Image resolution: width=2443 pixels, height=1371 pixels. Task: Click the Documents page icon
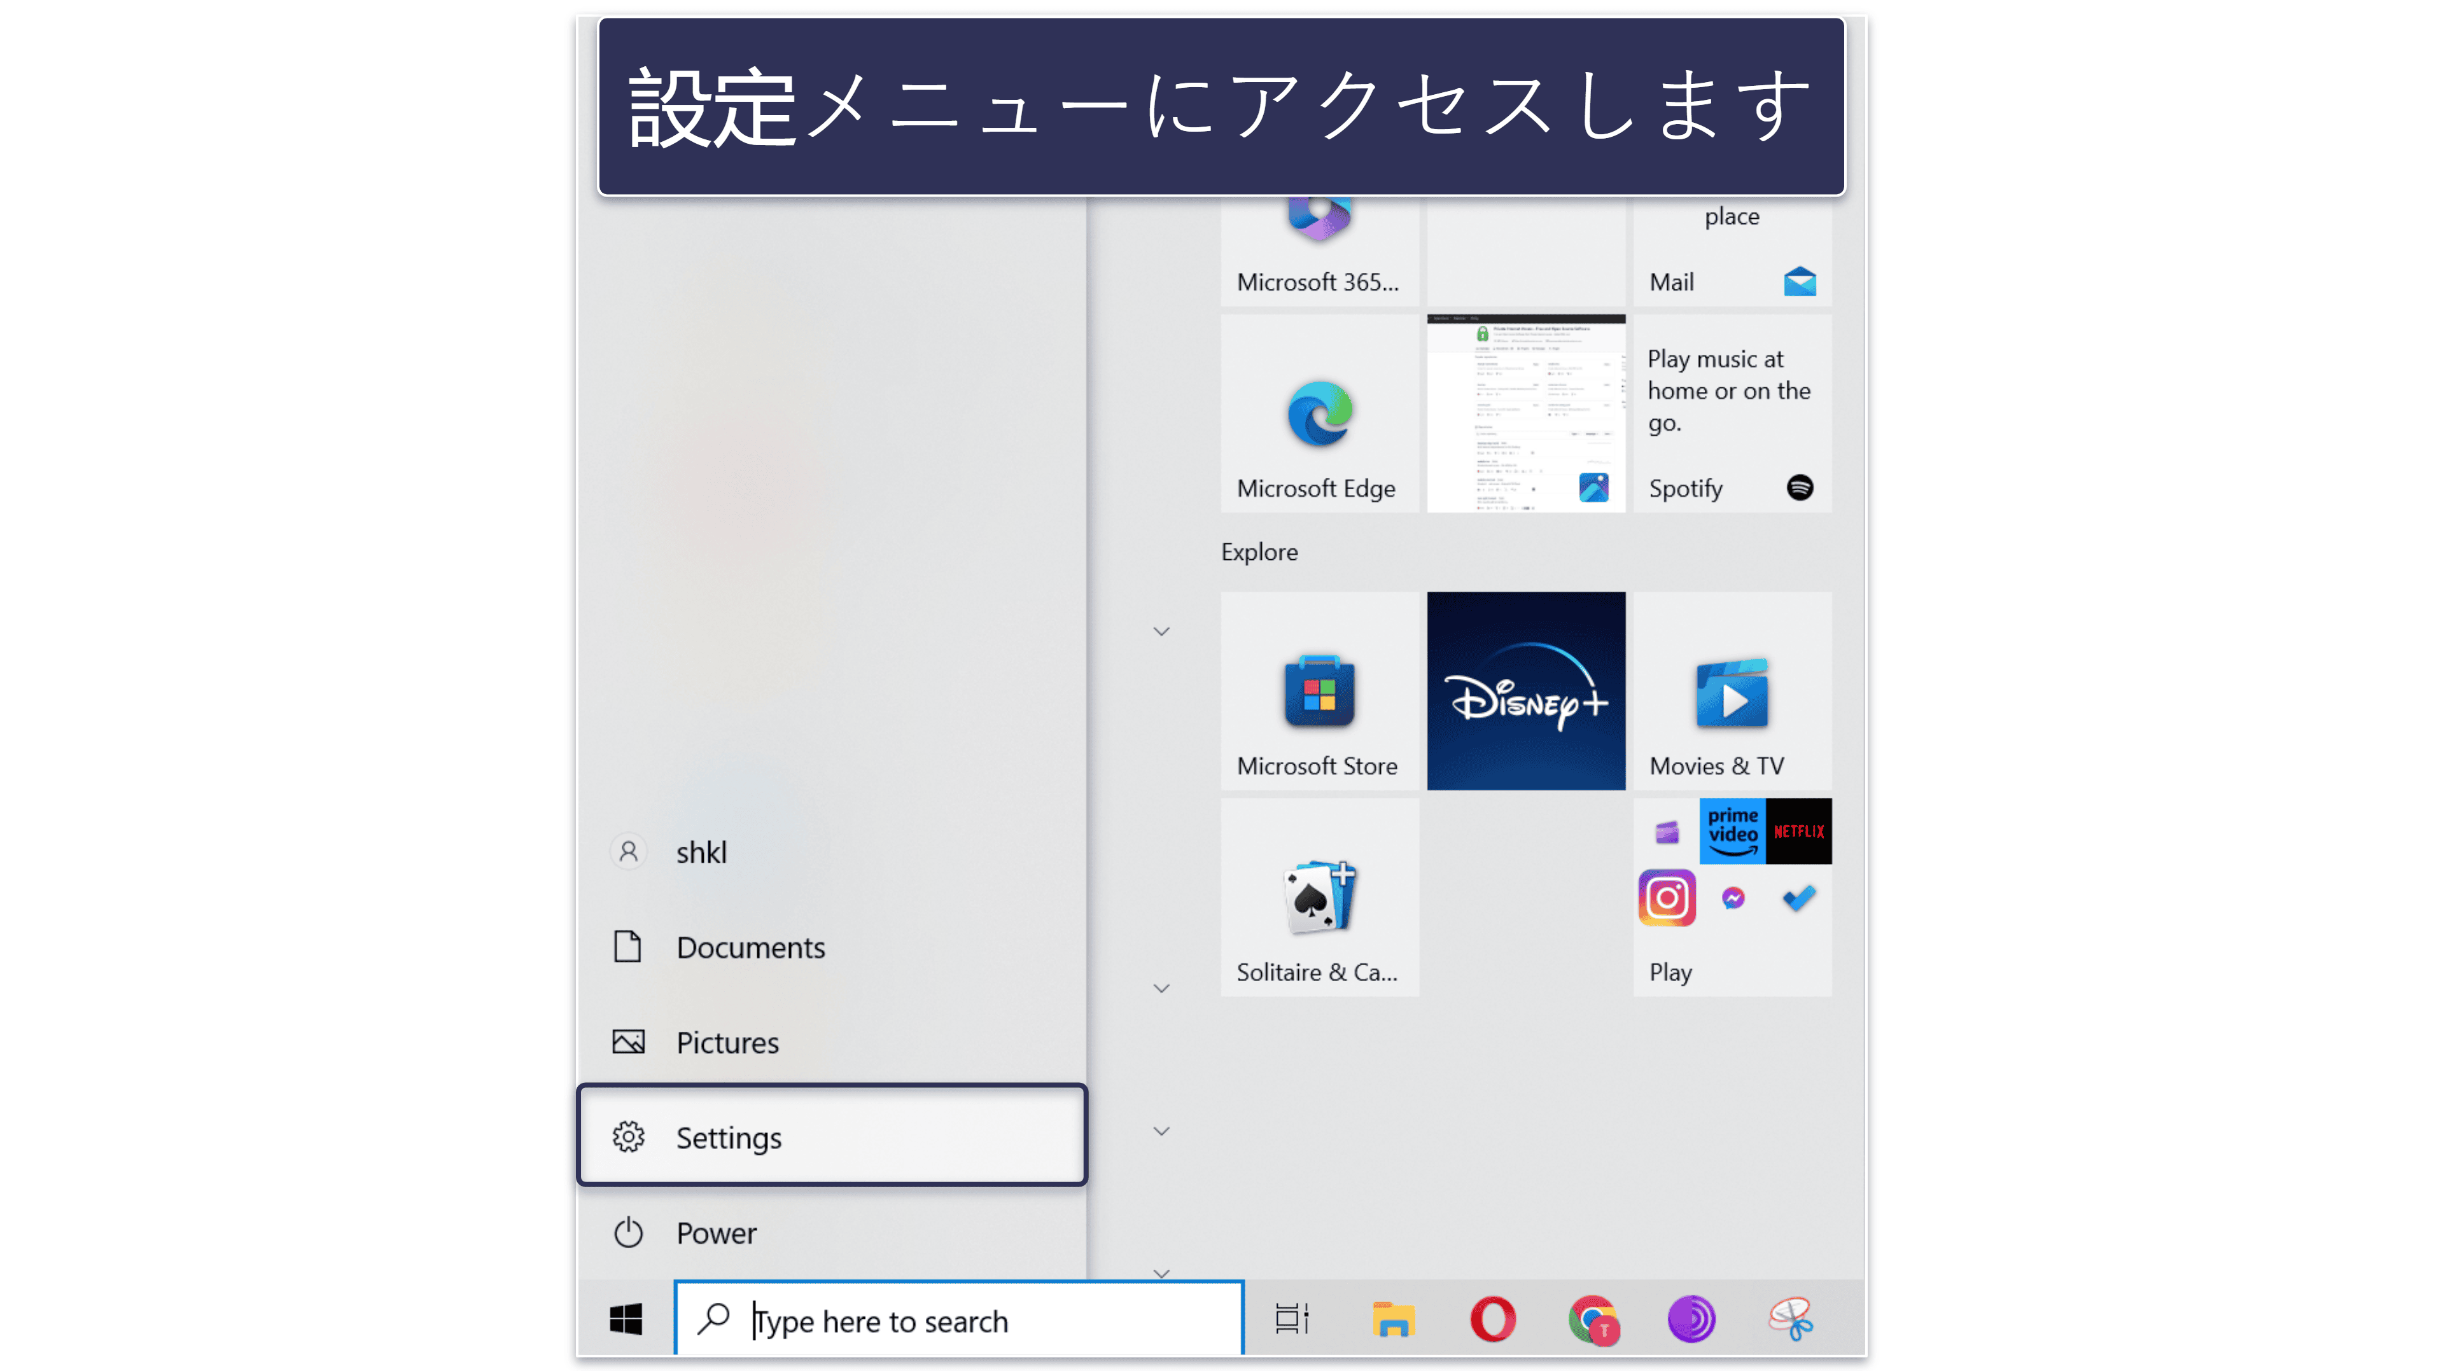[628, 946]
